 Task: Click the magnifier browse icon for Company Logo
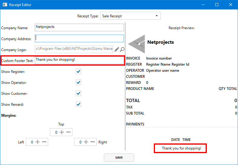coord(122,49)
